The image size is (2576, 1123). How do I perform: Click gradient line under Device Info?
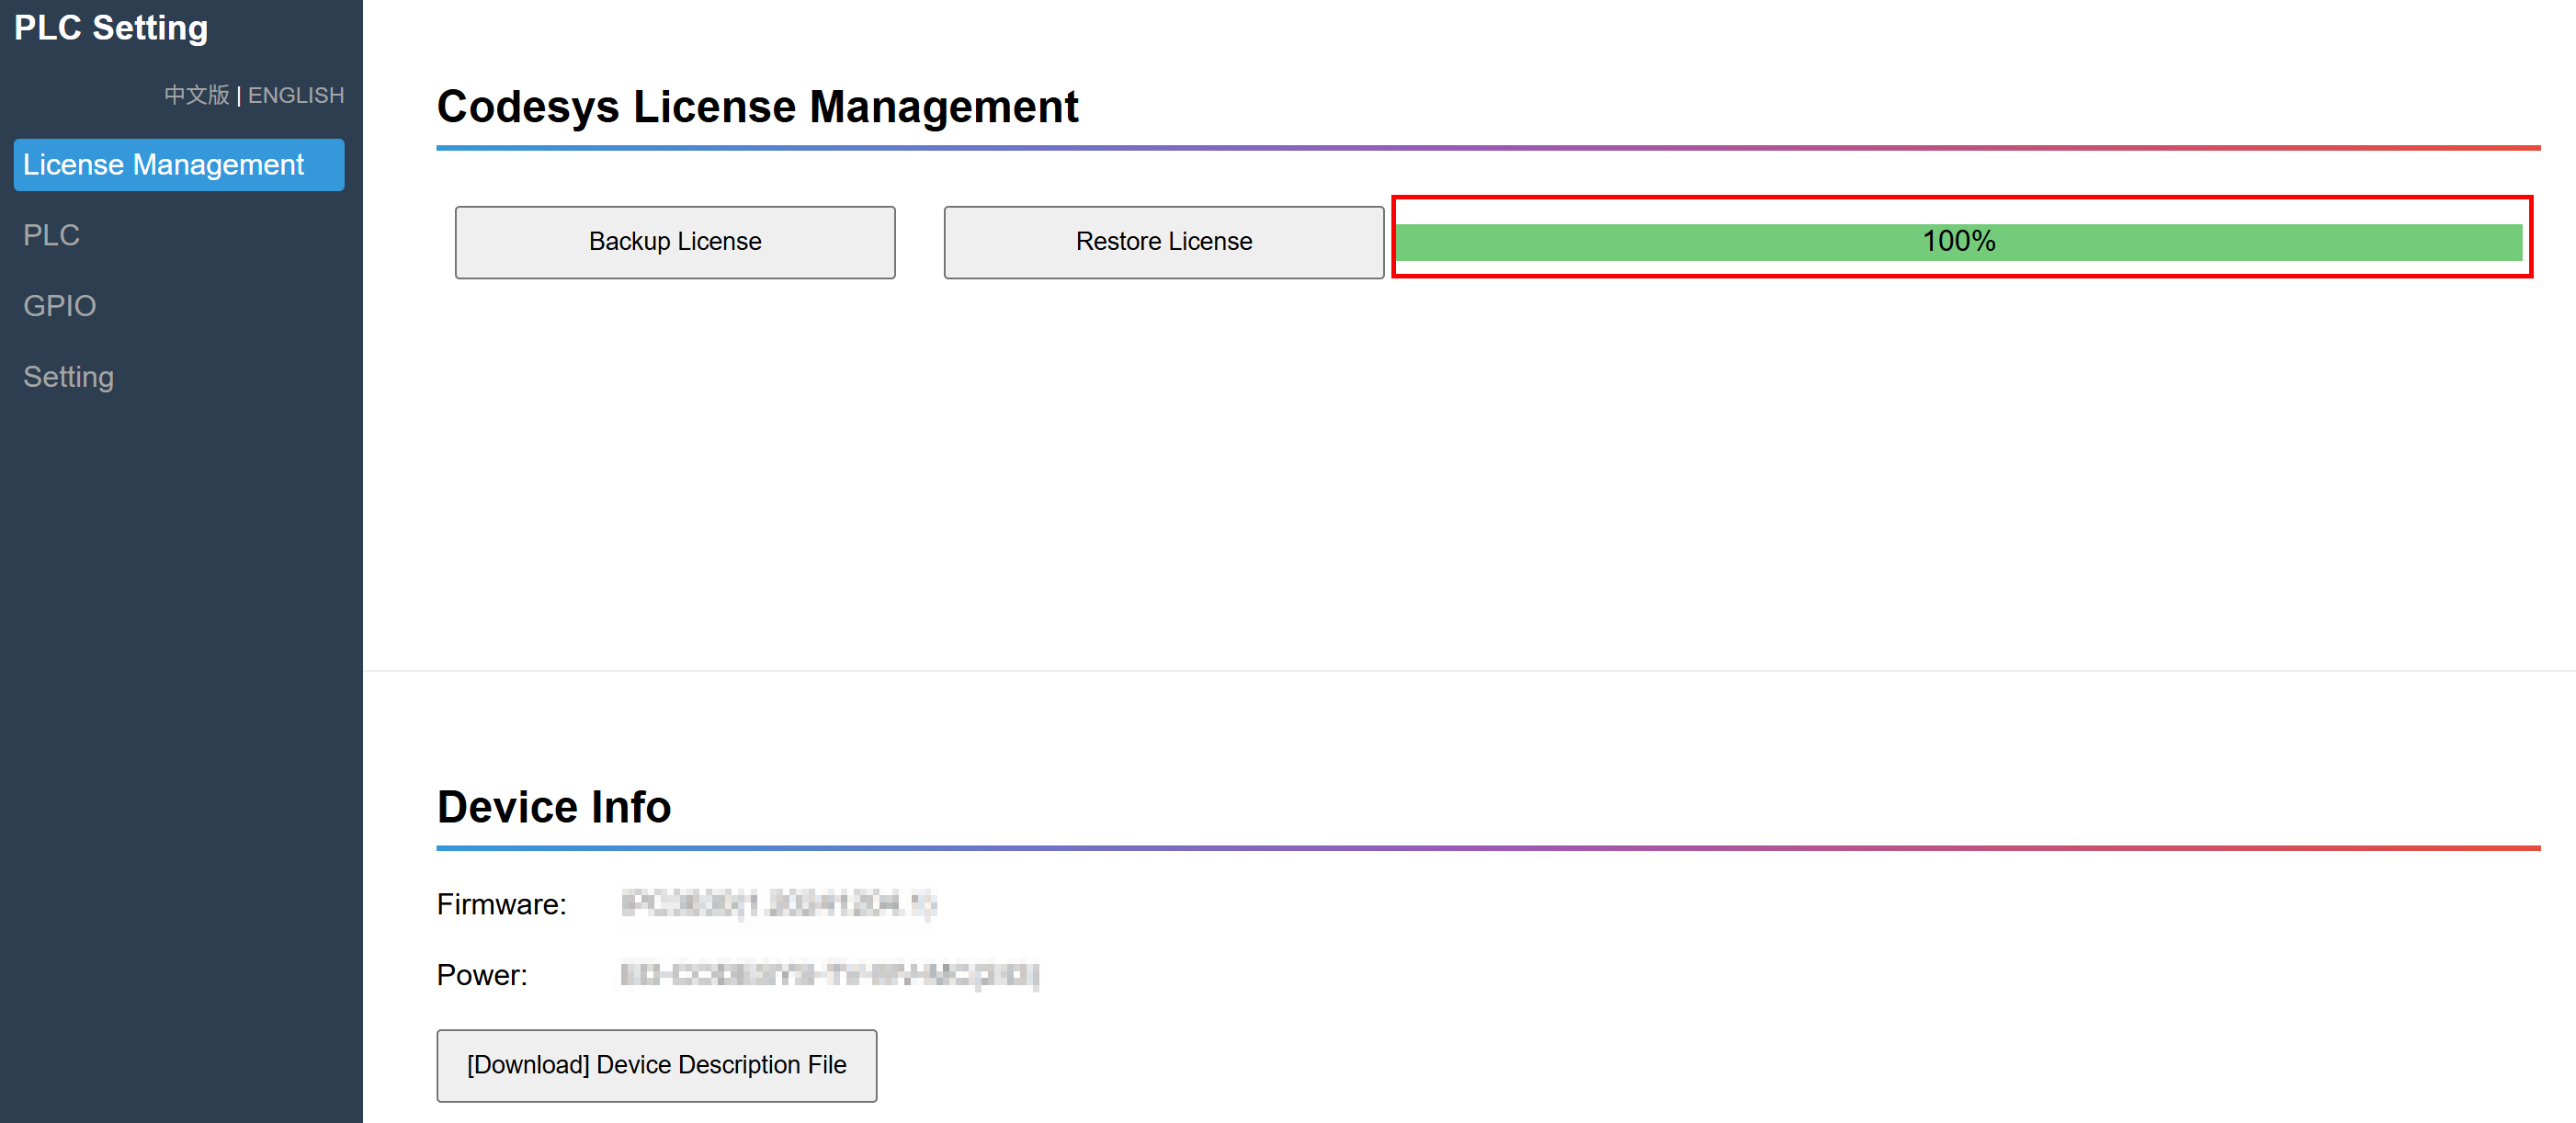(1487, 848)
